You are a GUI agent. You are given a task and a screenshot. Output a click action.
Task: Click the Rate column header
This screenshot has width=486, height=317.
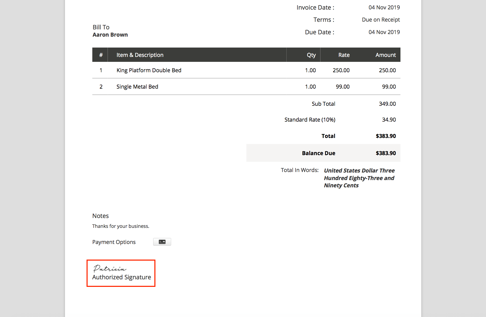pyautogui.click(x=344, y=55)
